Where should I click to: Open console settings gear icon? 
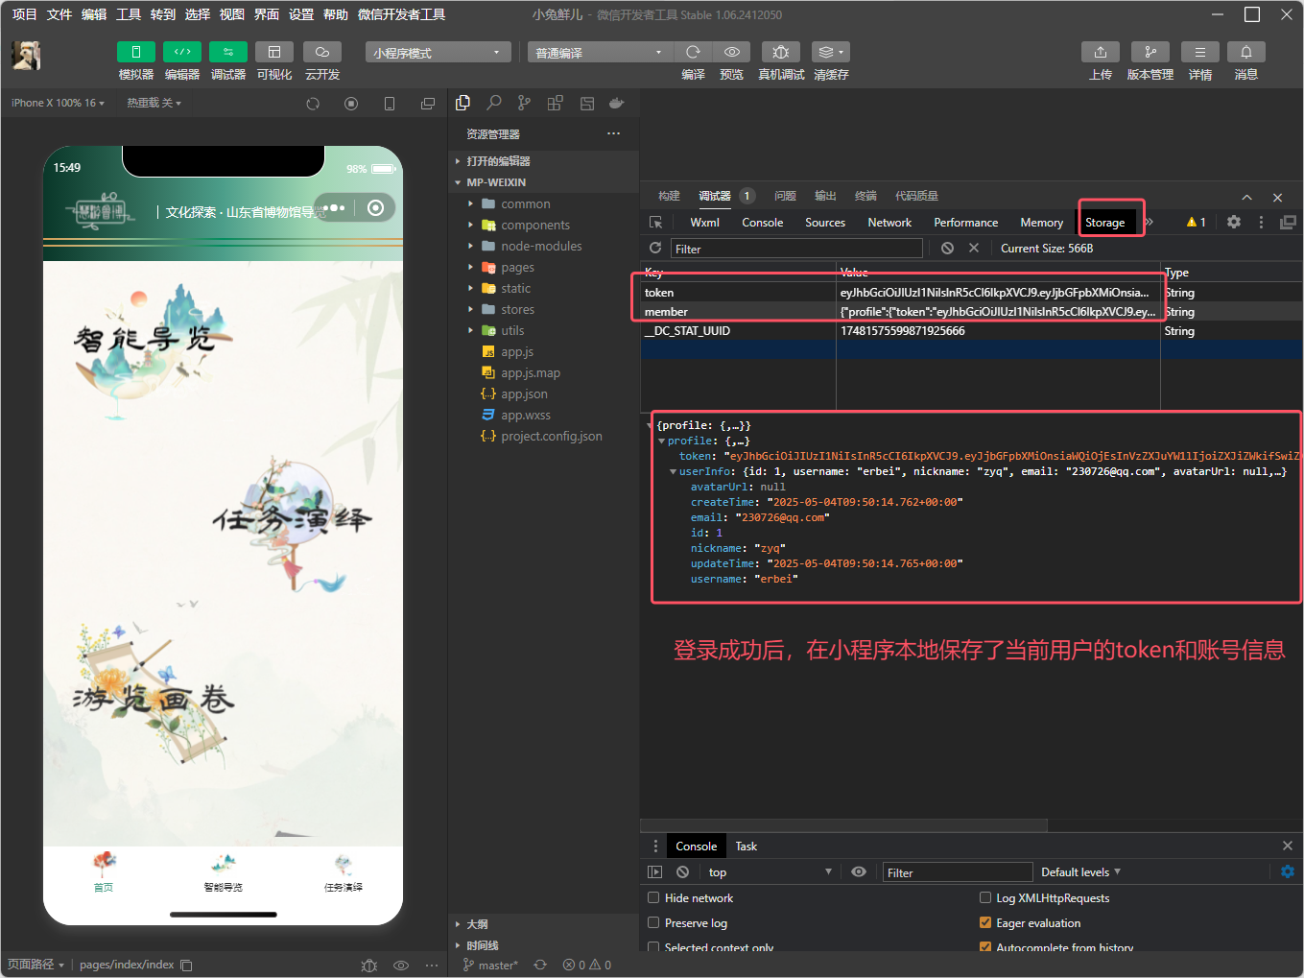[x=1288, y=871]
